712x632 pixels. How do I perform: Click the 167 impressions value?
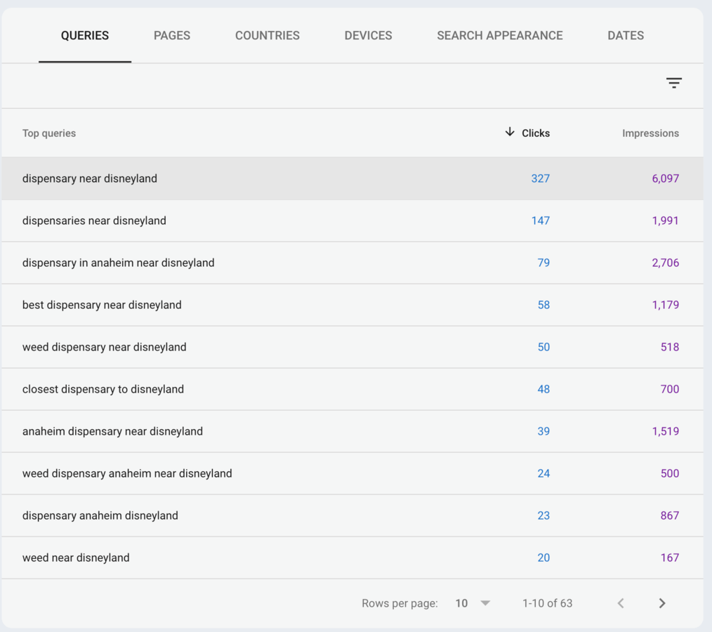pyautogui.click(x=670, y=558)
